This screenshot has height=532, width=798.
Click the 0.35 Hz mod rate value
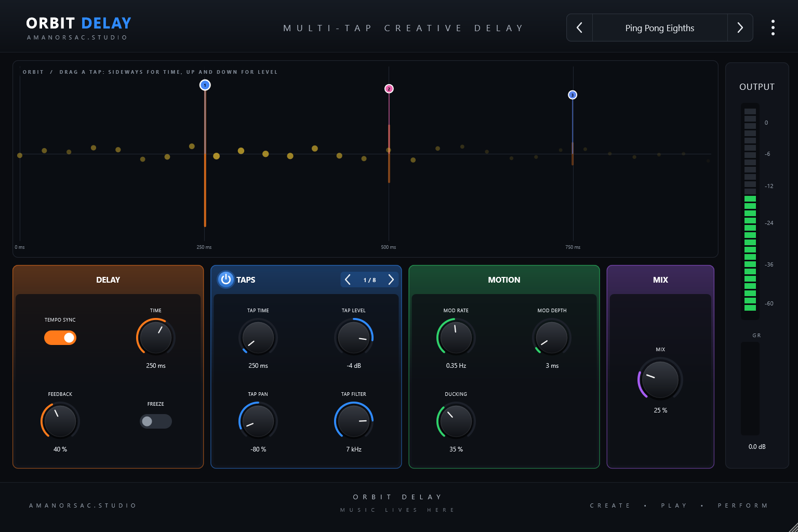(x=456, y=366)
